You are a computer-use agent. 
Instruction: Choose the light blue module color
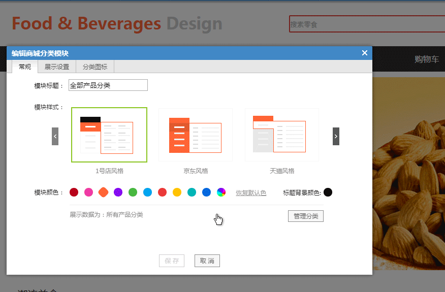click(x=148, y=192)
